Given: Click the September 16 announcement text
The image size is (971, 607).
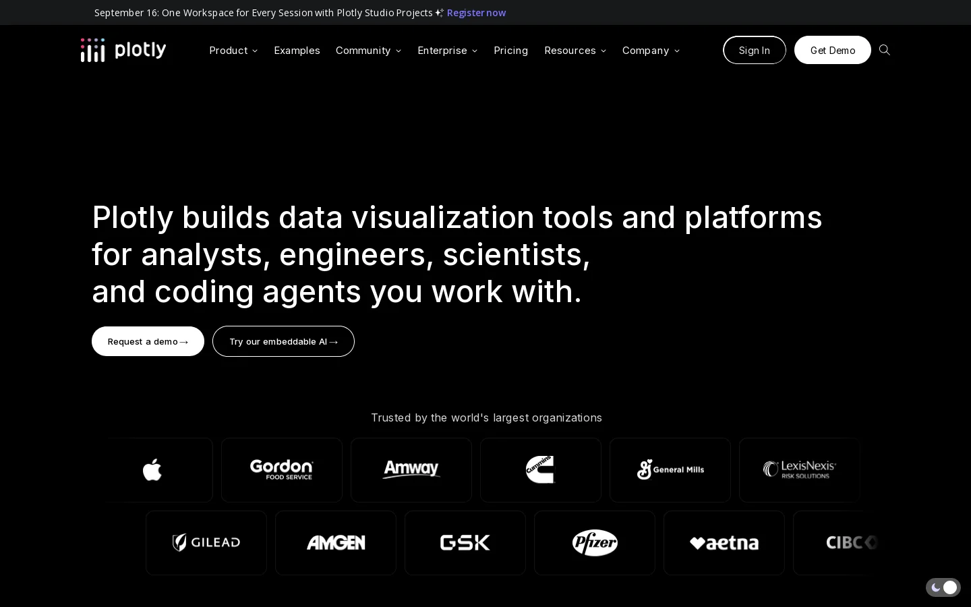Looking at the screenshot, I should (x=264, y=13).
